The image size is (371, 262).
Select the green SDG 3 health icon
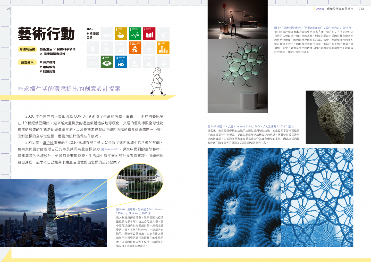(135, 33)
